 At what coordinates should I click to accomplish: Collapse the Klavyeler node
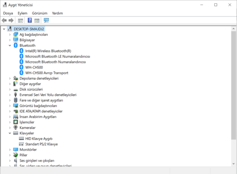(x=10, y=133)
